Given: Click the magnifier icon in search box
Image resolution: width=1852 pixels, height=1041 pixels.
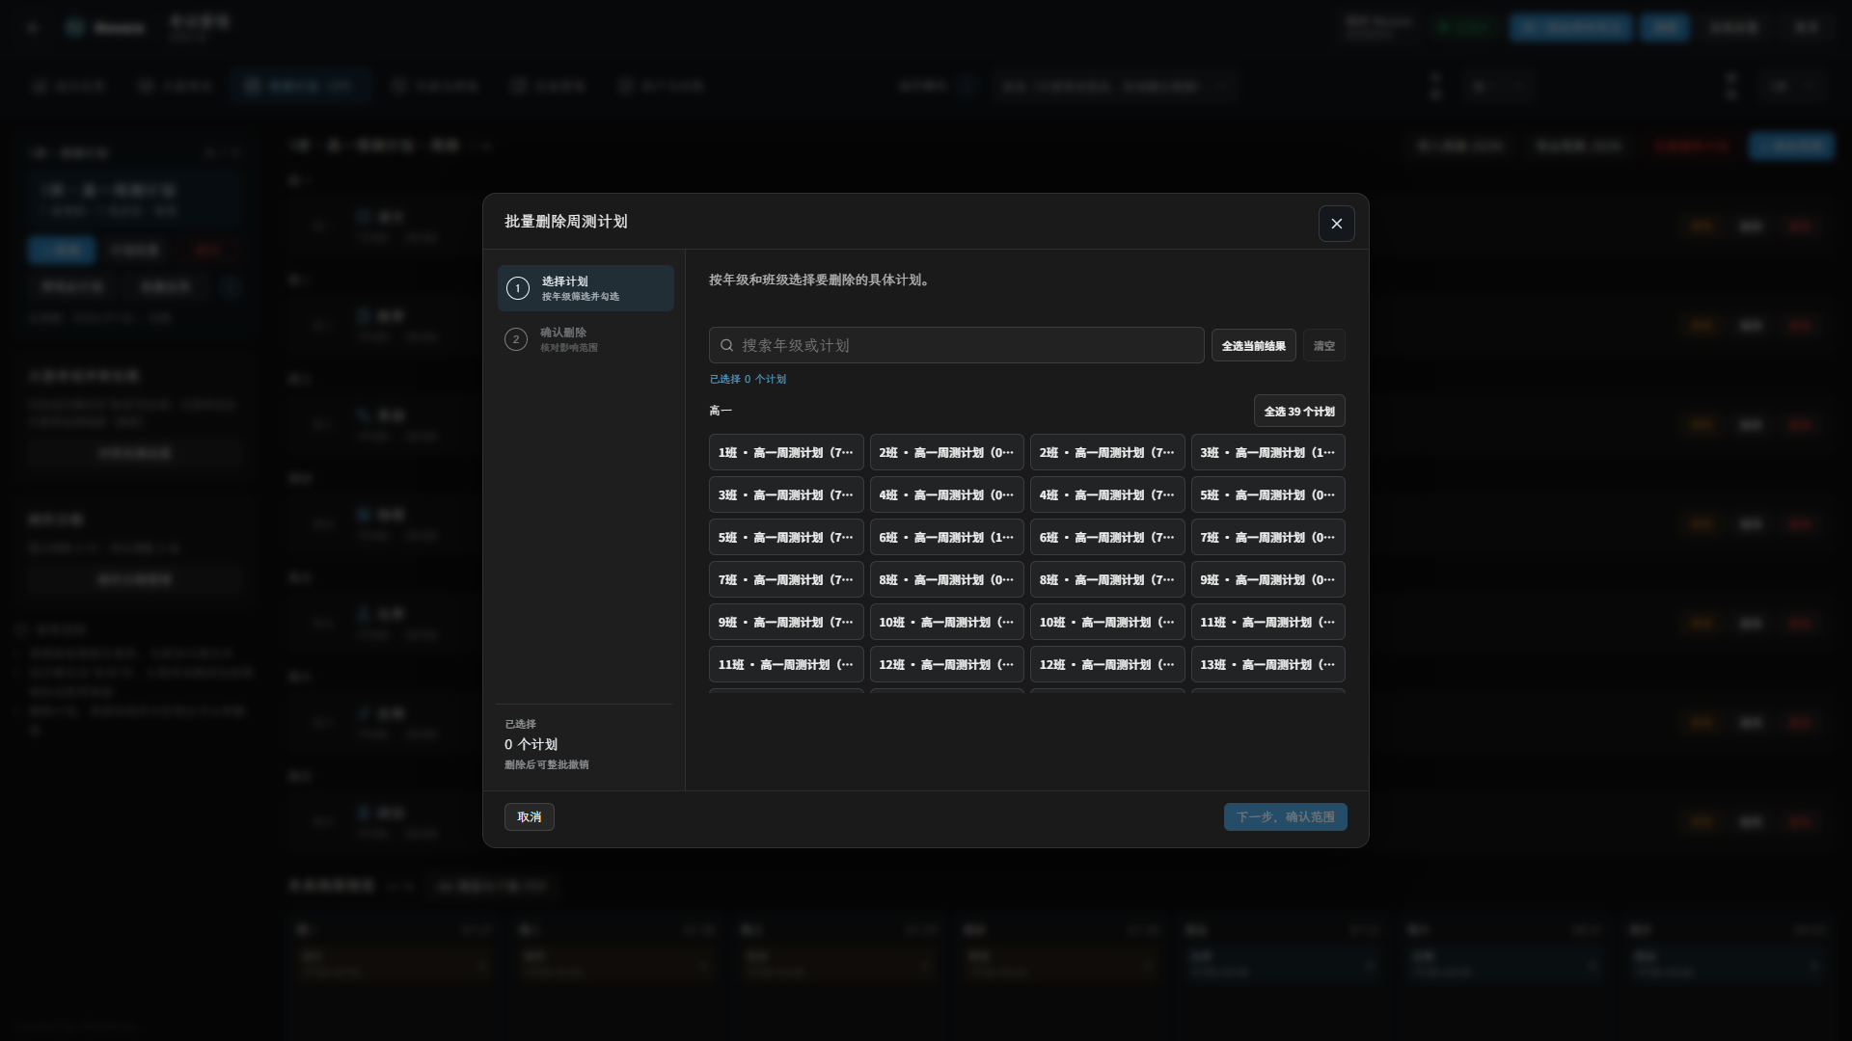Looking at the screenshot, I should pyautogui.click(x=727, y=345).
